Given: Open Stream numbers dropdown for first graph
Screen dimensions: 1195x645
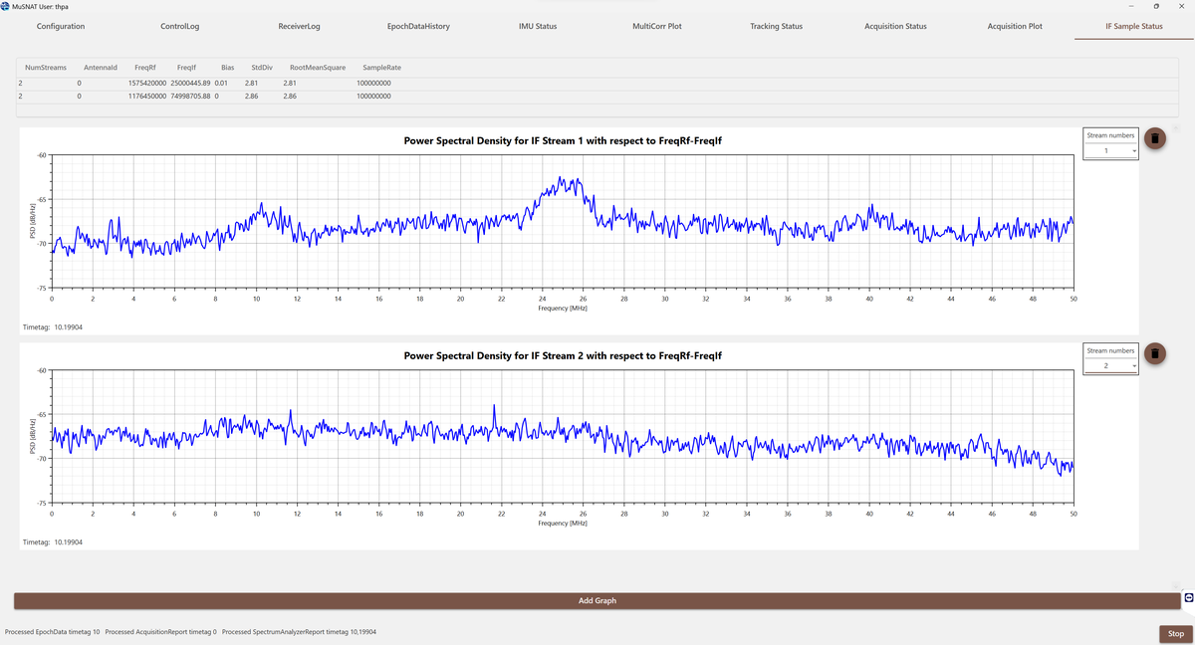Looking at the screenshot, I should [1110, 151].
